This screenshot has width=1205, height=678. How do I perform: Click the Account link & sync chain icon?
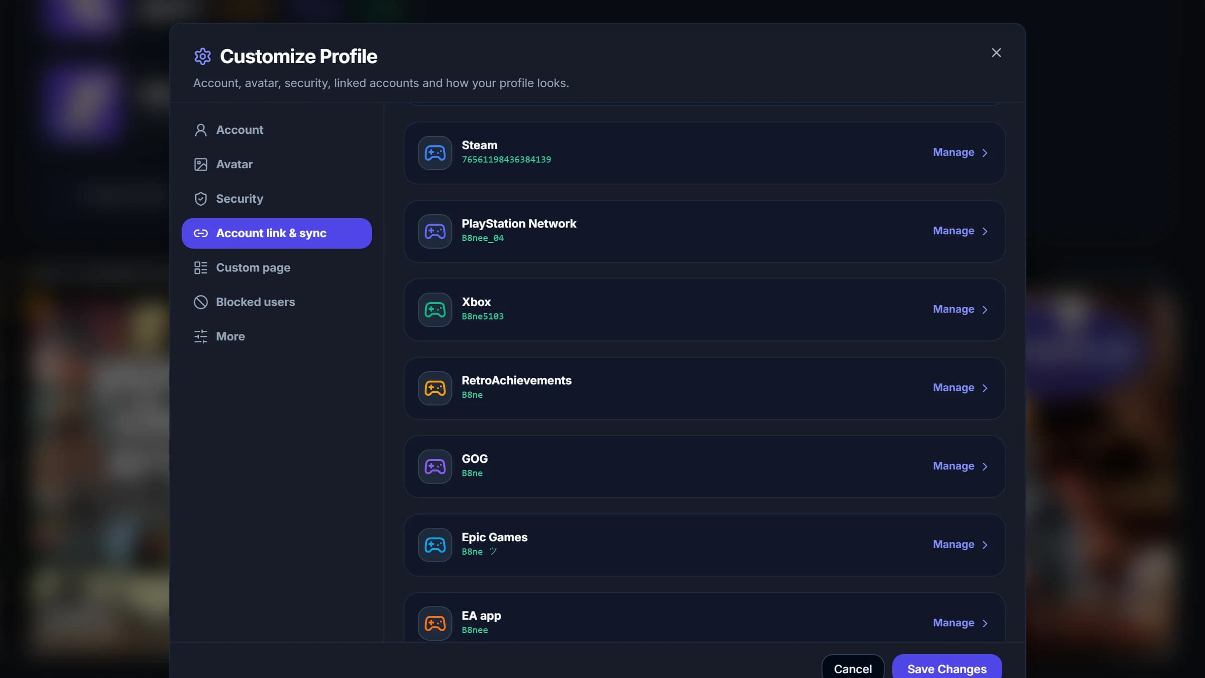[x=200, y=233]
